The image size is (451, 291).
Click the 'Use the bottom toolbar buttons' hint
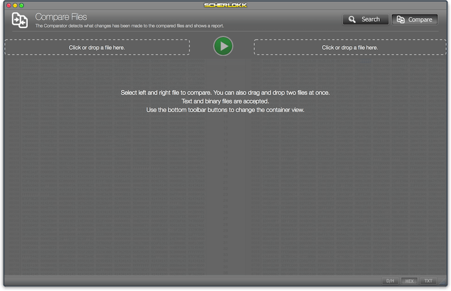pyautogui.click(x=225, y=110)
